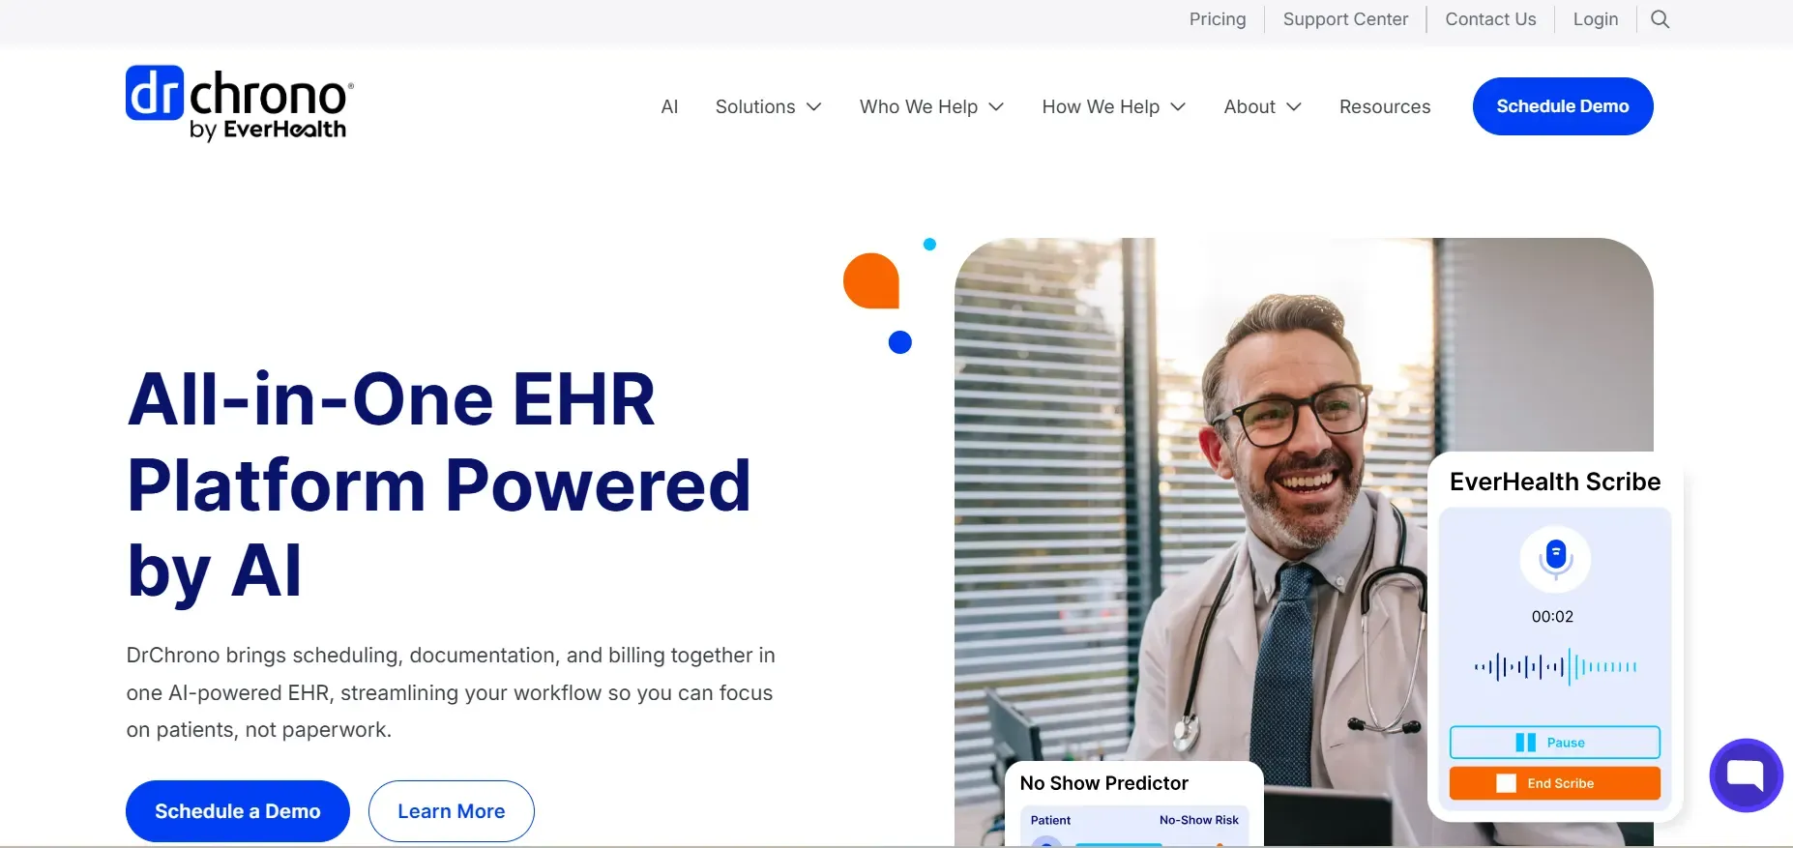Click the Learn More button
1793x848 pixels.
[x=452, y=811]
